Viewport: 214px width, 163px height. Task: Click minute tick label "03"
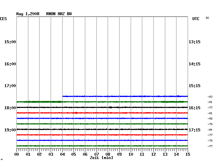click(51, 154)
